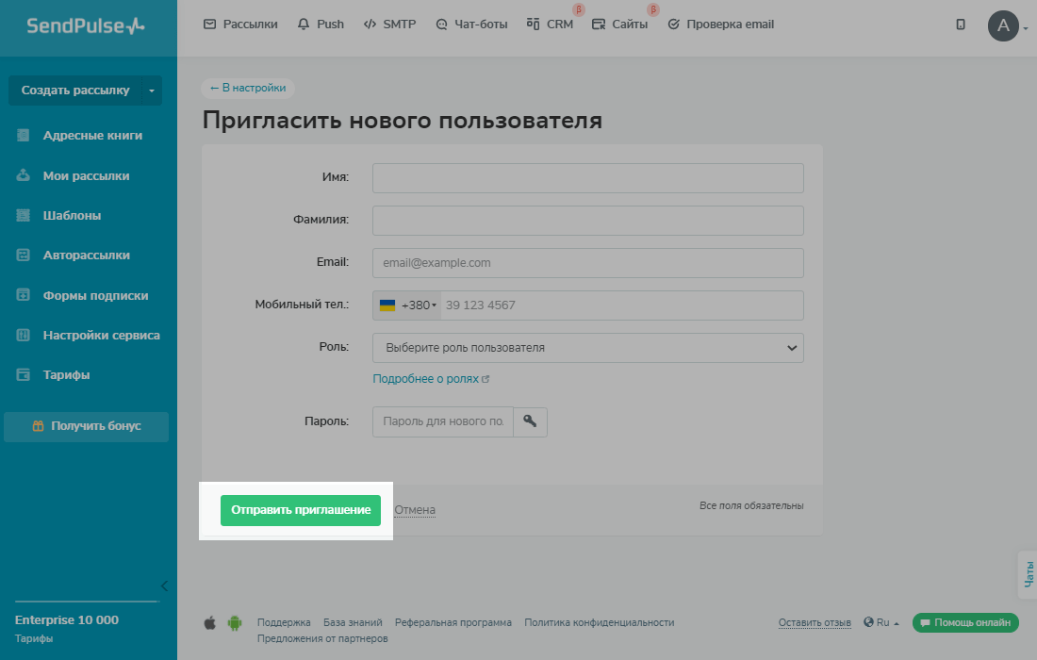Go back via В настройки link
This screenshot has width=1037, height=660.
[247, 88]
